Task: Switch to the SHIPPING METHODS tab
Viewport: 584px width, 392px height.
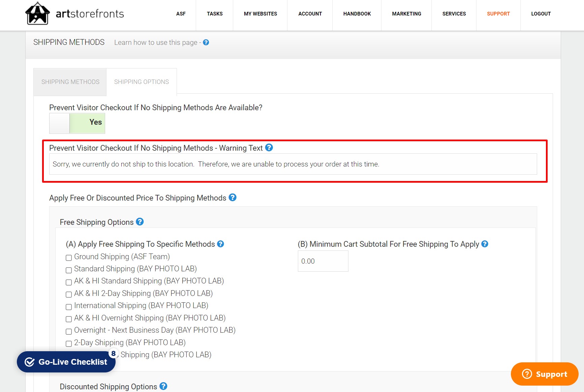Action: click(x=70, y=82)
